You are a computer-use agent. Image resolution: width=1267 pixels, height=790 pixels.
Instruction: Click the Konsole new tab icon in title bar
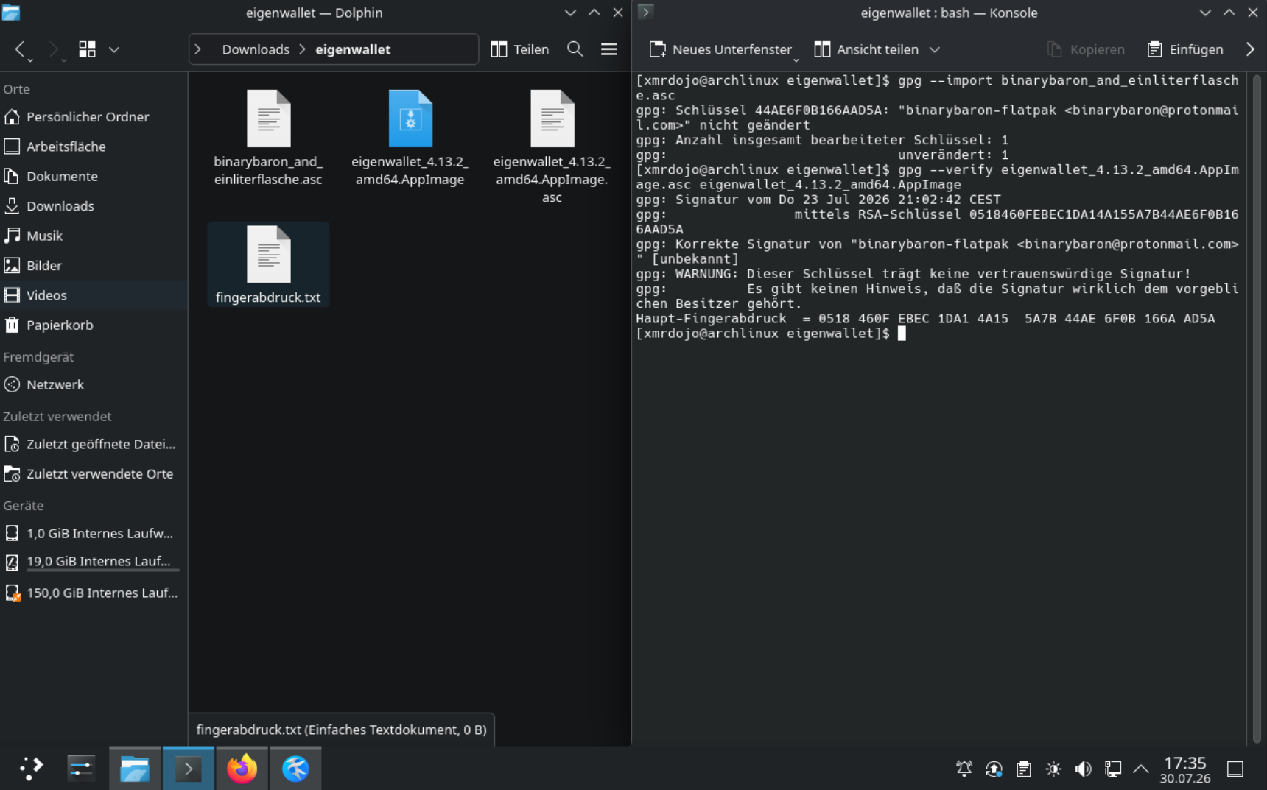(x=645, y=12)
